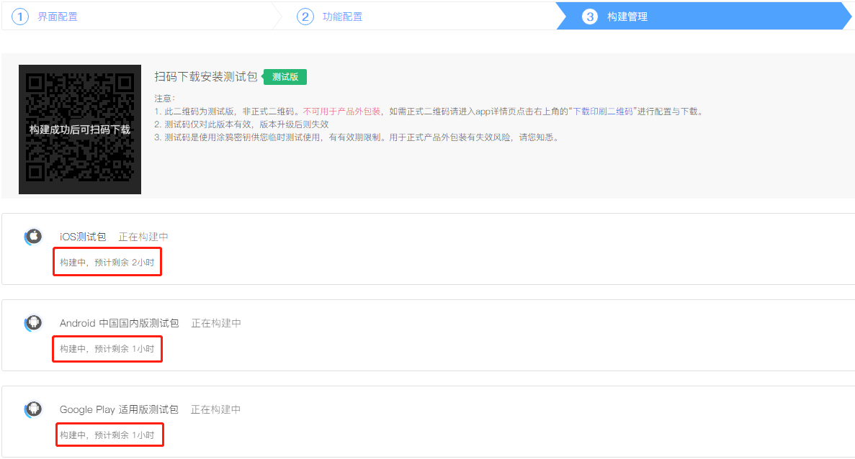Screen dimensions: 855x459
Task: Click Google Play status 正在构建中
Action: pos(215,409)
